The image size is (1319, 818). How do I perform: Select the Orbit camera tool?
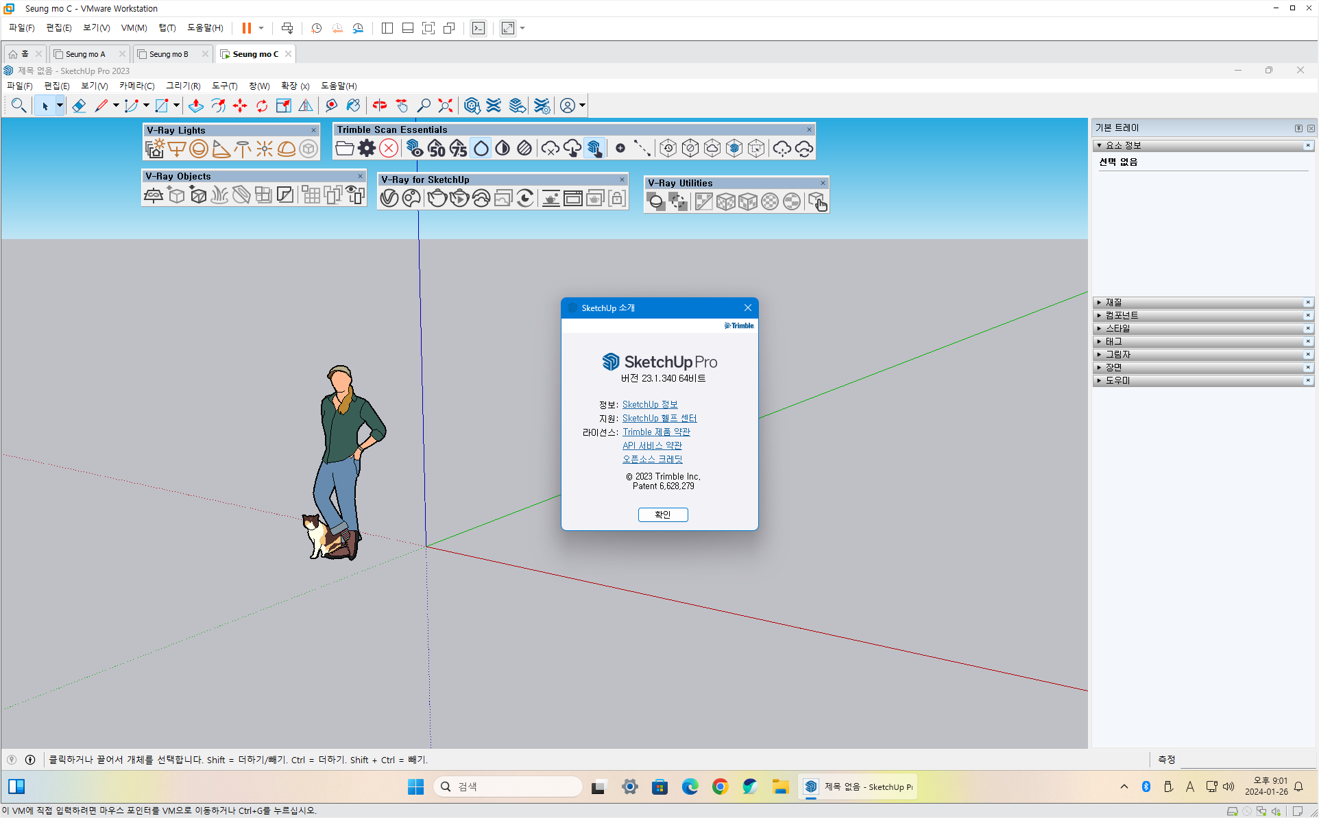click(x=380, y=106)
